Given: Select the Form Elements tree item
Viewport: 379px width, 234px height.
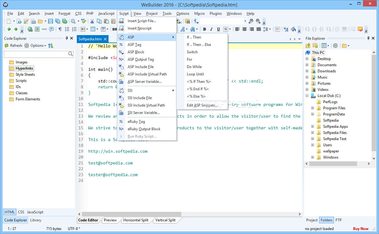Looking at the screenshot, I should 28,99.
